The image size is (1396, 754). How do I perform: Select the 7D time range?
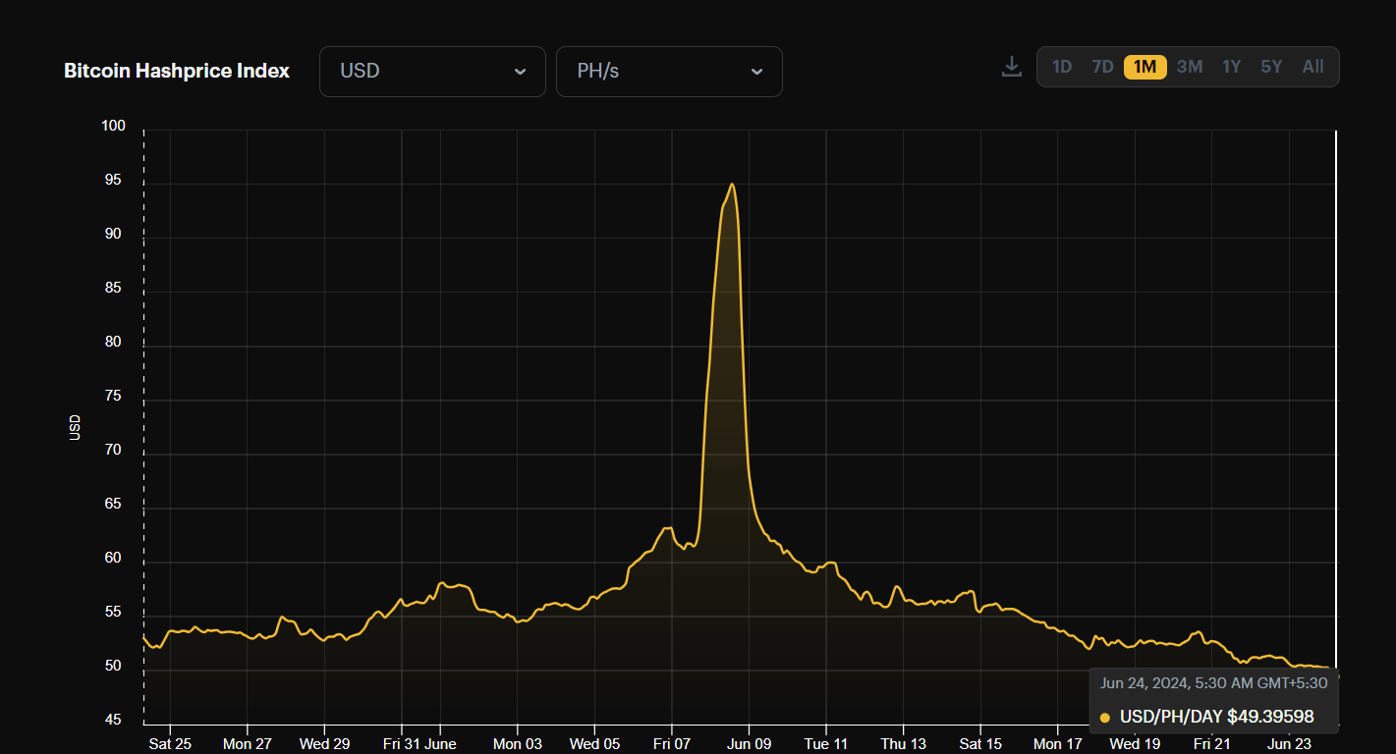(x=1102, y=66)
